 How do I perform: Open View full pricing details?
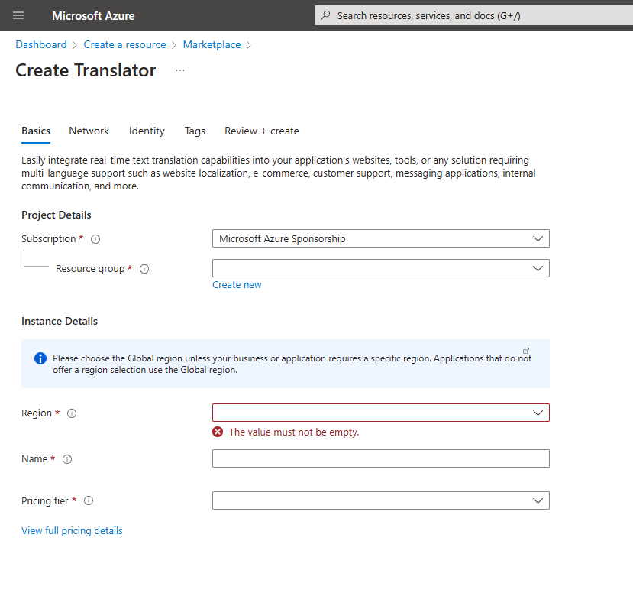(x=72, y=530)
